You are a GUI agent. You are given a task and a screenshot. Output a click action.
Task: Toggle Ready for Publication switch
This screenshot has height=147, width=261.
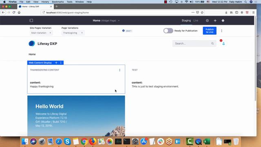168,31
